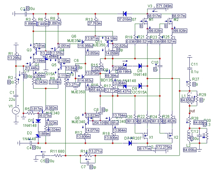The image size is (217, 171).
Task: Click the Q8 MJE340 transistor symbol
Action: tap(87, 121)
